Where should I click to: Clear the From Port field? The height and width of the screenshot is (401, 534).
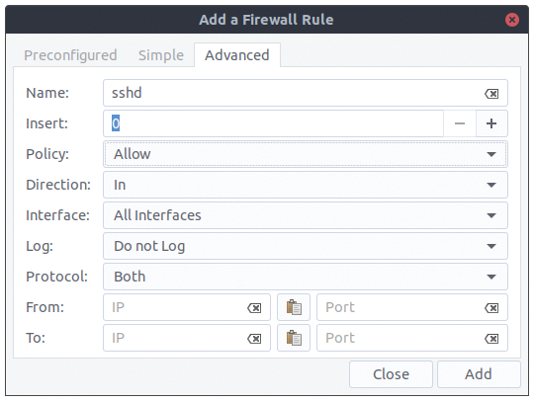[491, 308]
